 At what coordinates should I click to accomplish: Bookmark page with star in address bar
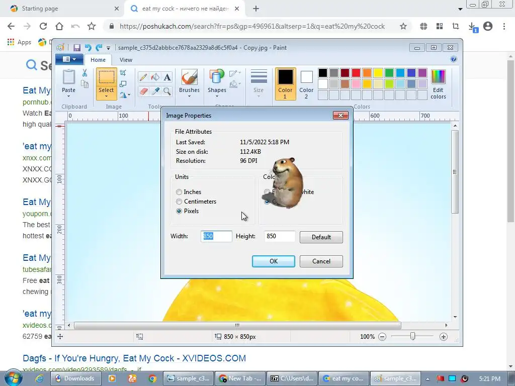403,26
